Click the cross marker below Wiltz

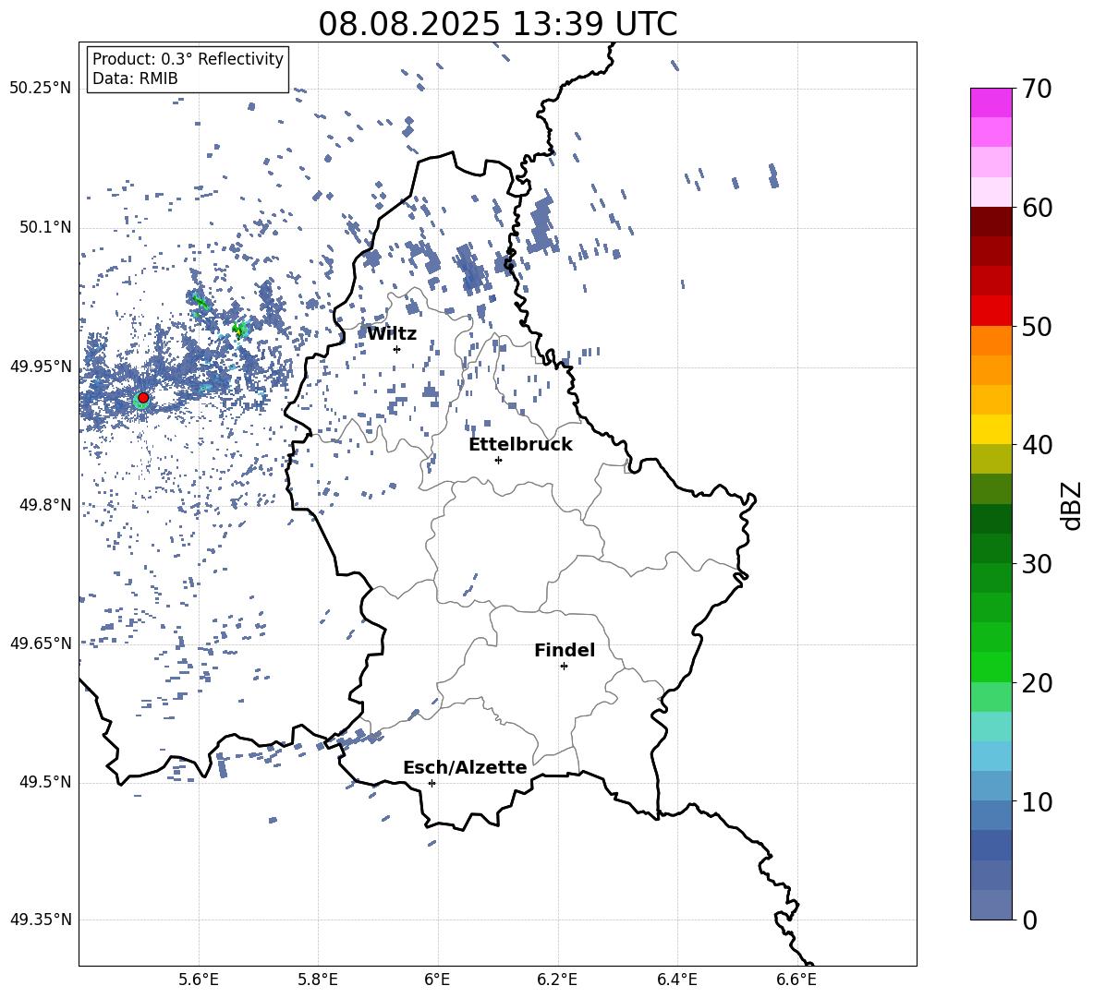(396, 349)
